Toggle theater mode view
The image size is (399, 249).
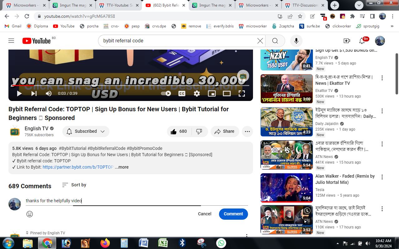coord(227,93)
